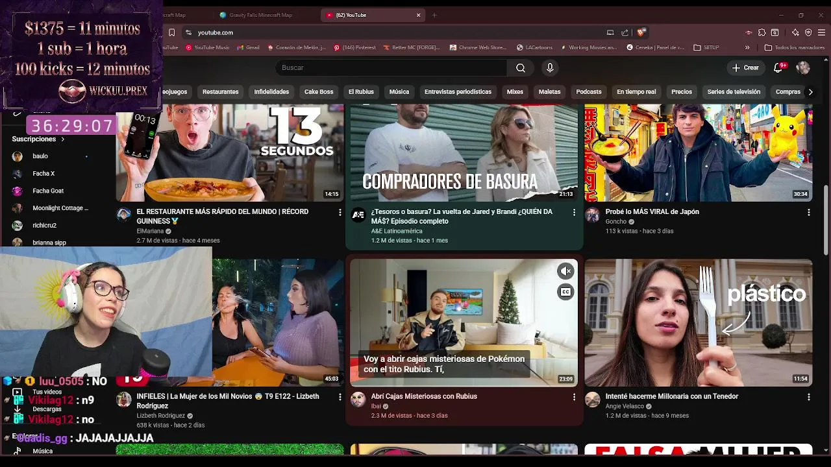Open the Facha Goat subscription channel
Screen dimensions: 831x467
49,191
